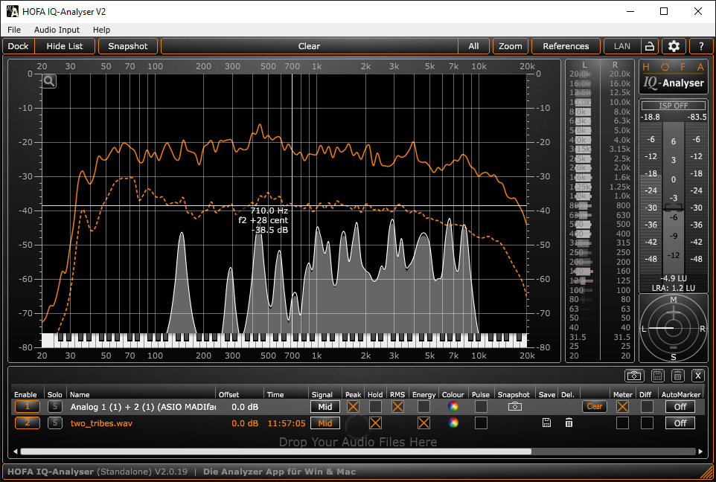716x482 pixels.
Task: Click the camera icon above the track list
Action: pyautogui.click(x=633, y=376)
